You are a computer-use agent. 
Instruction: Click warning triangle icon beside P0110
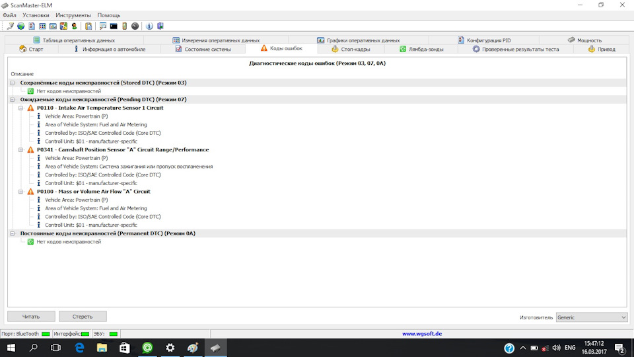point(31,108)
